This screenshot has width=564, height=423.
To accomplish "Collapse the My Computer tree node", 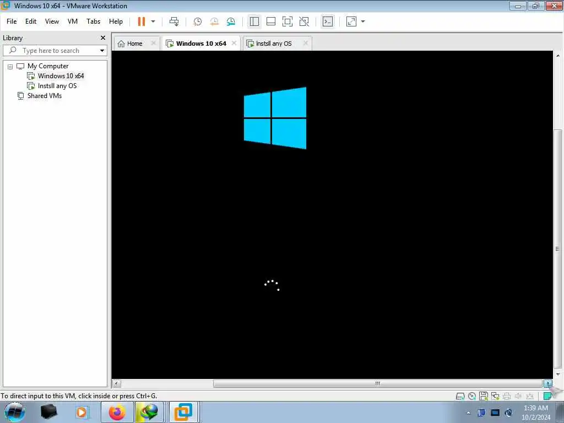I will tap(10, 67).
